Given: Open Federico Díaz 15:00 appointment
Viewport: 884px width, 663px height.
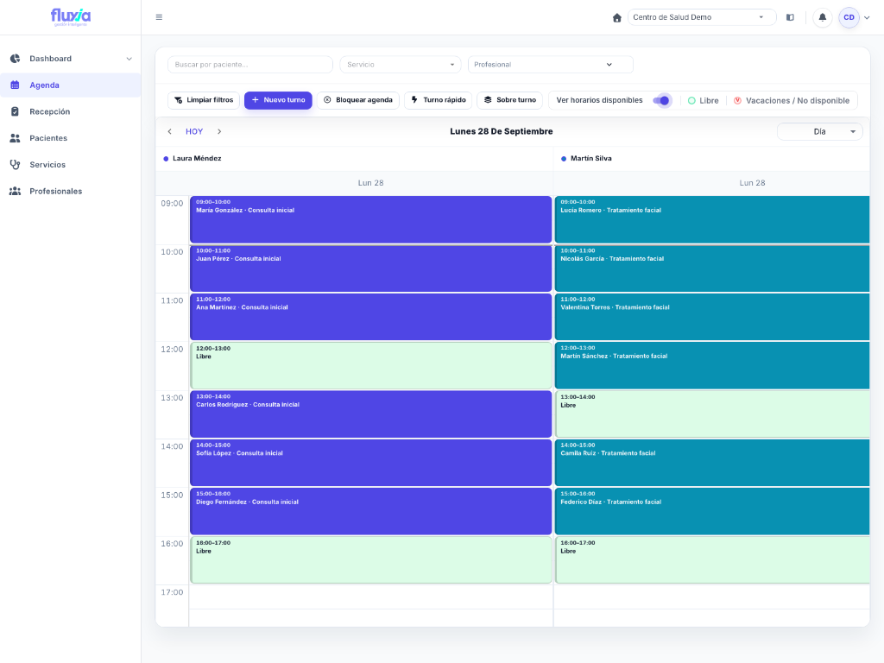Looking at the screenshot, I should click(x=712, y=511).
